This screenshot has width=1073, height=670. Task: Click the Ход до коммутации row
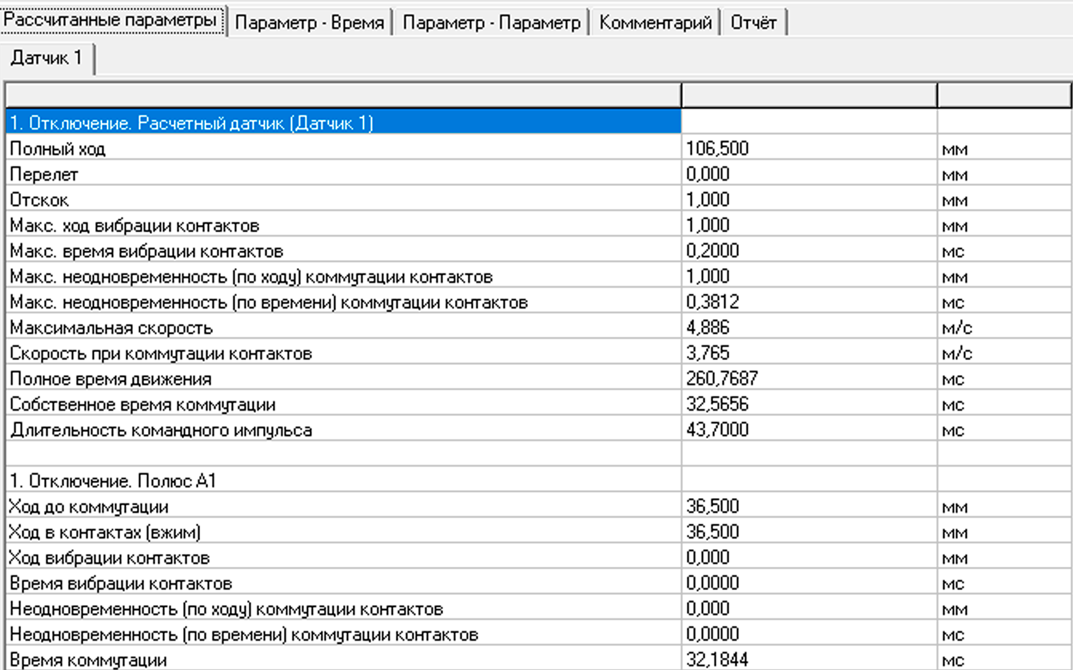click(343, 506)
